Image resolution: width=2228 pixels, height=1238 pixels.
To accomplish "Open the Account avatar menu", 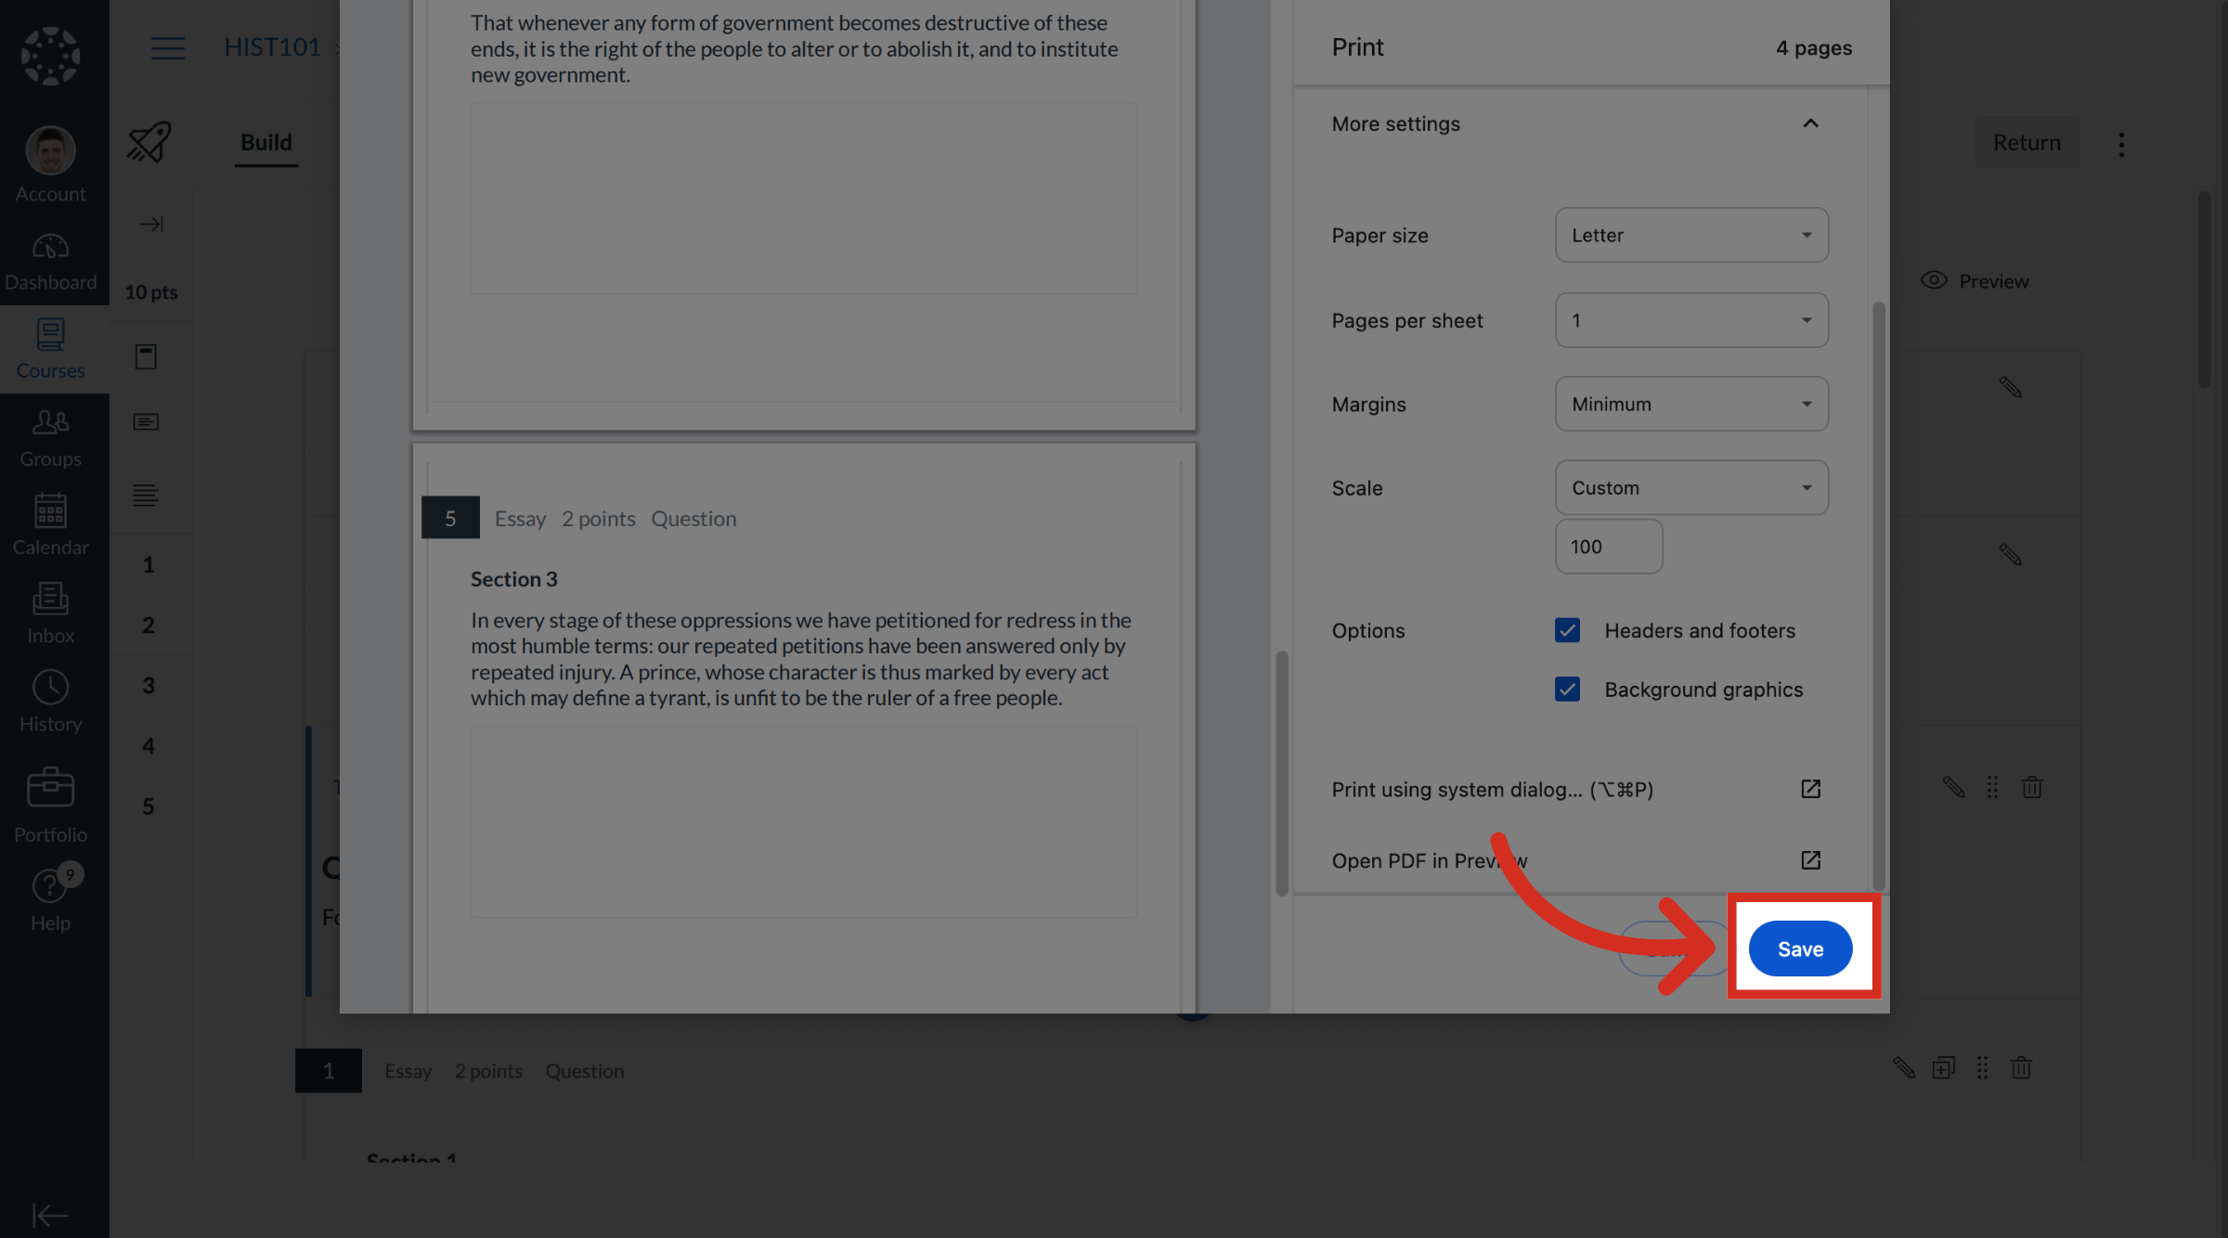I will pos(50,164).
